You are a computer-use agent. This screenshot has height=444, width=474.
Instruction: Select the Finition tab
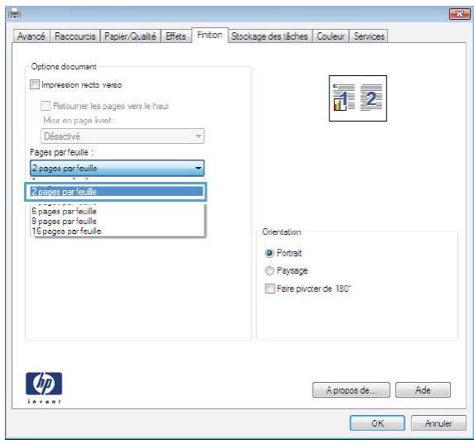click(209, 35)
